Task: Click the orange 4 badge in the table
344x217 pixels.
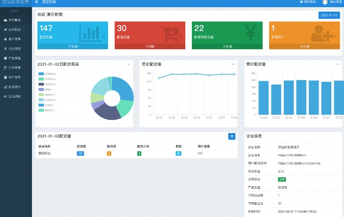Action: [x=109, y=154]
